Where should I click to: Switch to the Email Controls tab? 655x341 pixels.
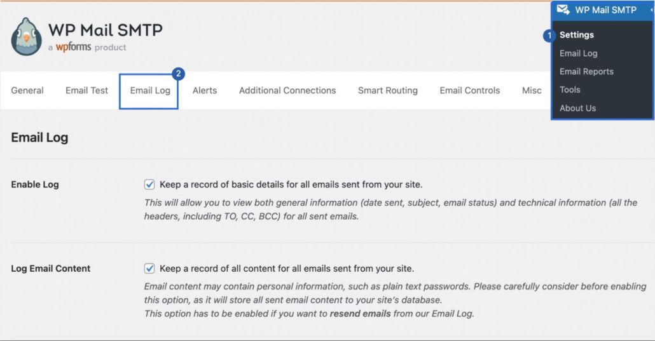point(469,91)
